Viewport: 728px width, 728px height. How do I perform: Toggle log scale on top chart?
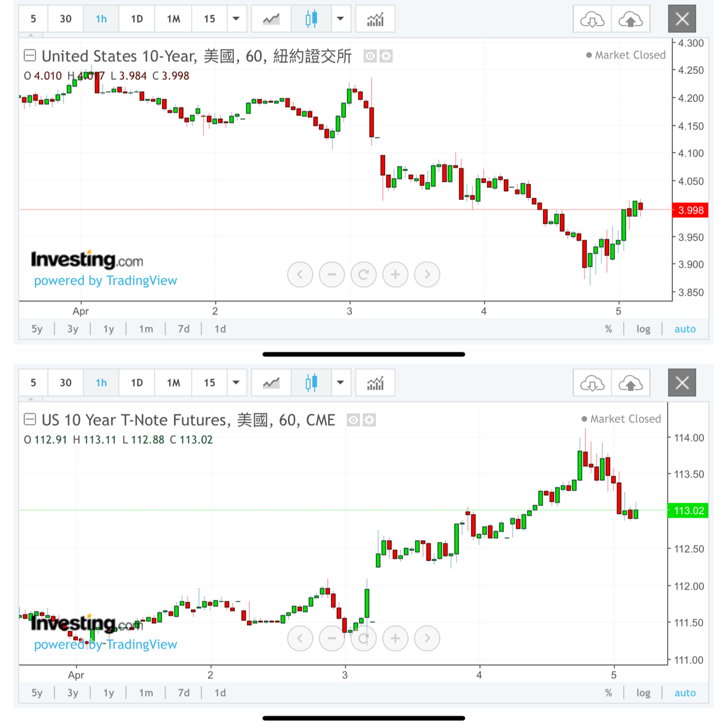click(643, 329)
